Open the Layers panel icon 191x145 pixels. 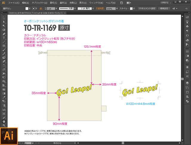click(x=187, y=83)
